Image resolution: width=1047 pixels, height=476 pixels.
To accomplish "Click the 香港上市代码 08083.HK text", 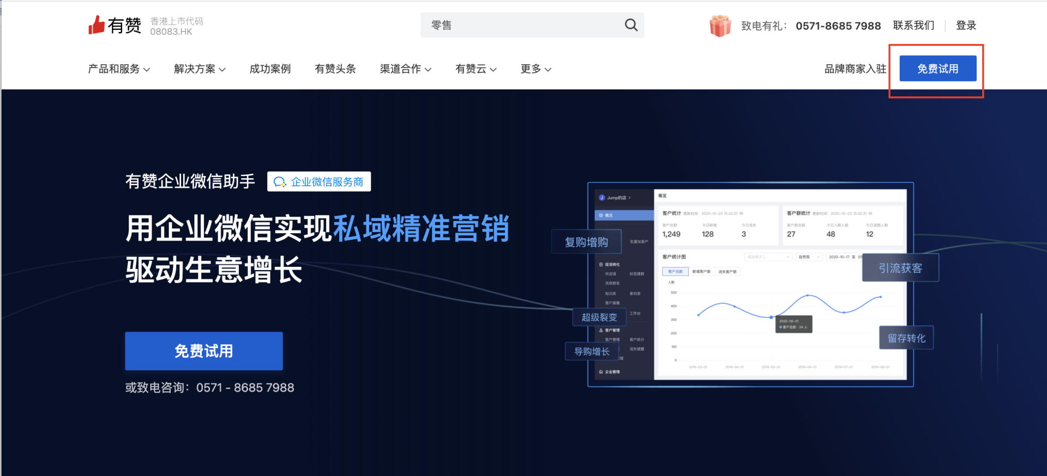I will 177,26.
